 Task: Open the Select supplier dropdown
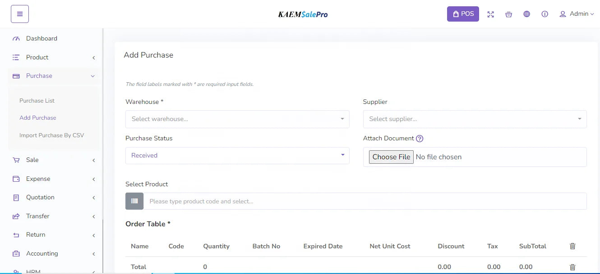475,119
